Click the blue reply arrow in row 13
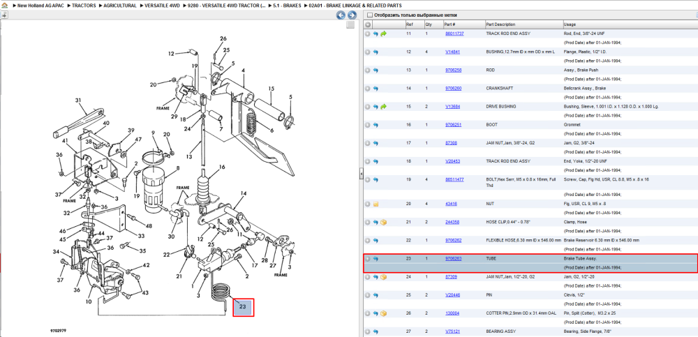 pos(376,70)
